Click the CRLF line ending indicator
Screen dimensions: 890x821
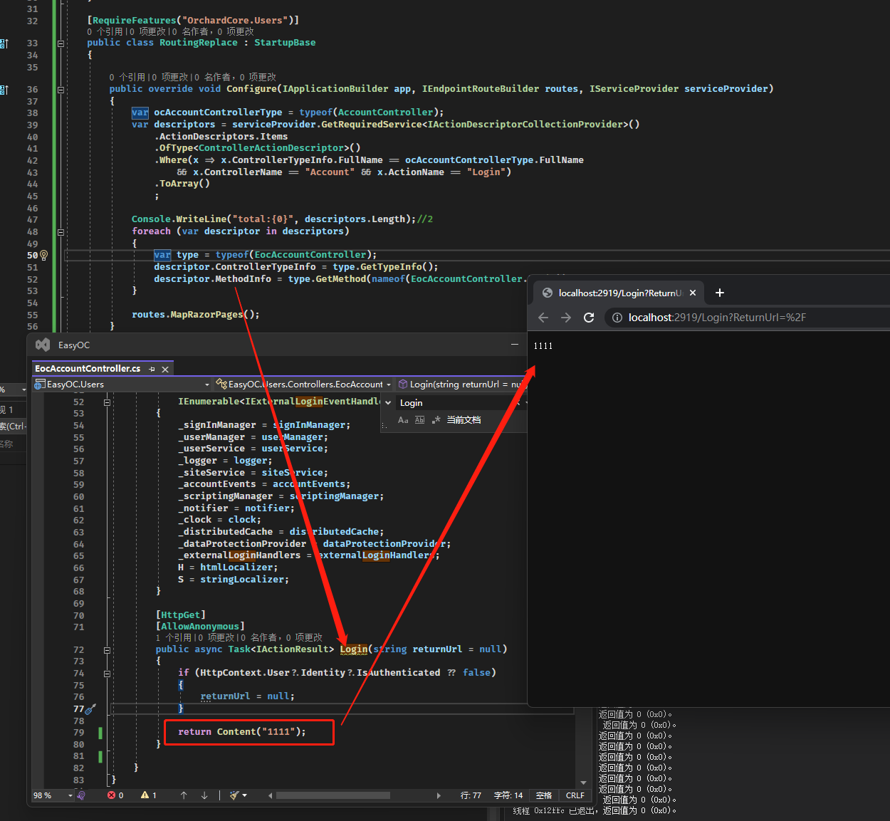[x=575, y=795]
